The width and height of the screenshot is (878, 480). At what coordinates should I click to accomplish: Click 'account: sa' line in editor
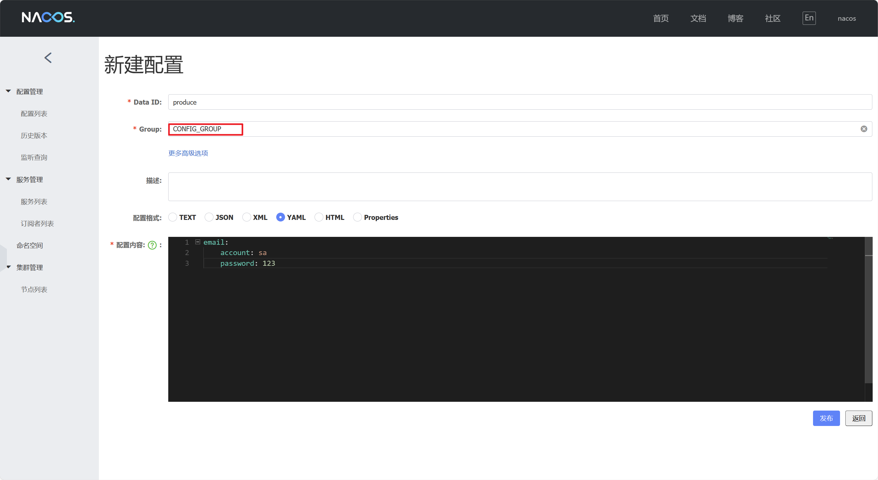pyautogui.click(x=243, y=253)
